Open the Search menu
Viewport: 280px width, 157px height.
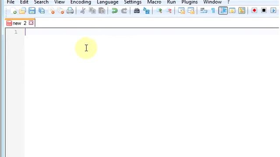pos(41,2)
